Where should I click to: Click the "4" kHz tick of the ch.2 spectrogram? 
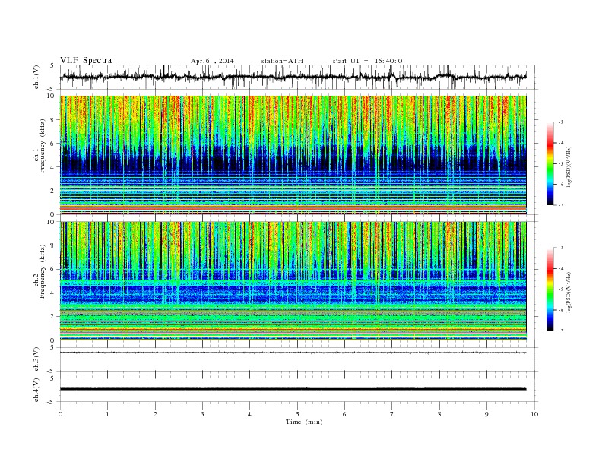tap(52, 293)
